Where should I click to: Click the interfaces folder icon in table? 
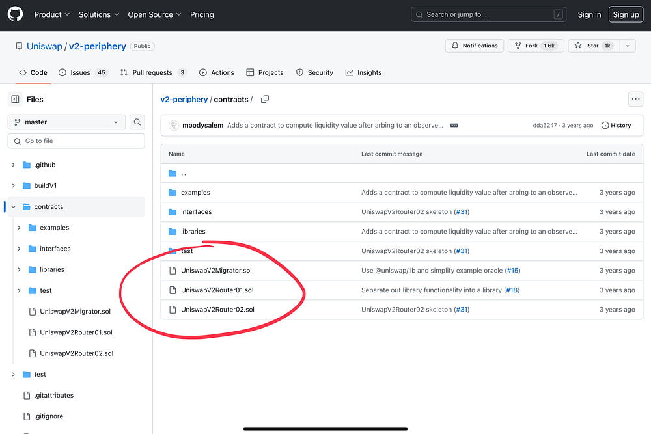(173, 212)
